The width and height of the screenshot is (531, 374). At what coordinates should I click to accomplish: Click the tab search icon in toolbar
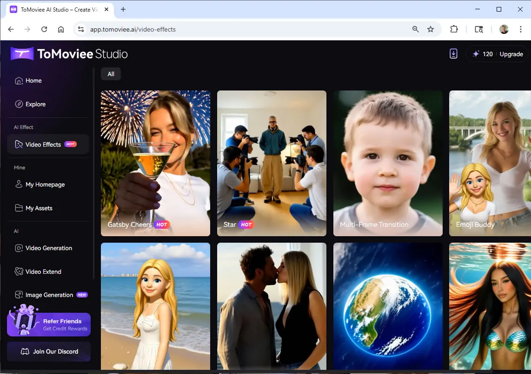(x=479, y=29)
